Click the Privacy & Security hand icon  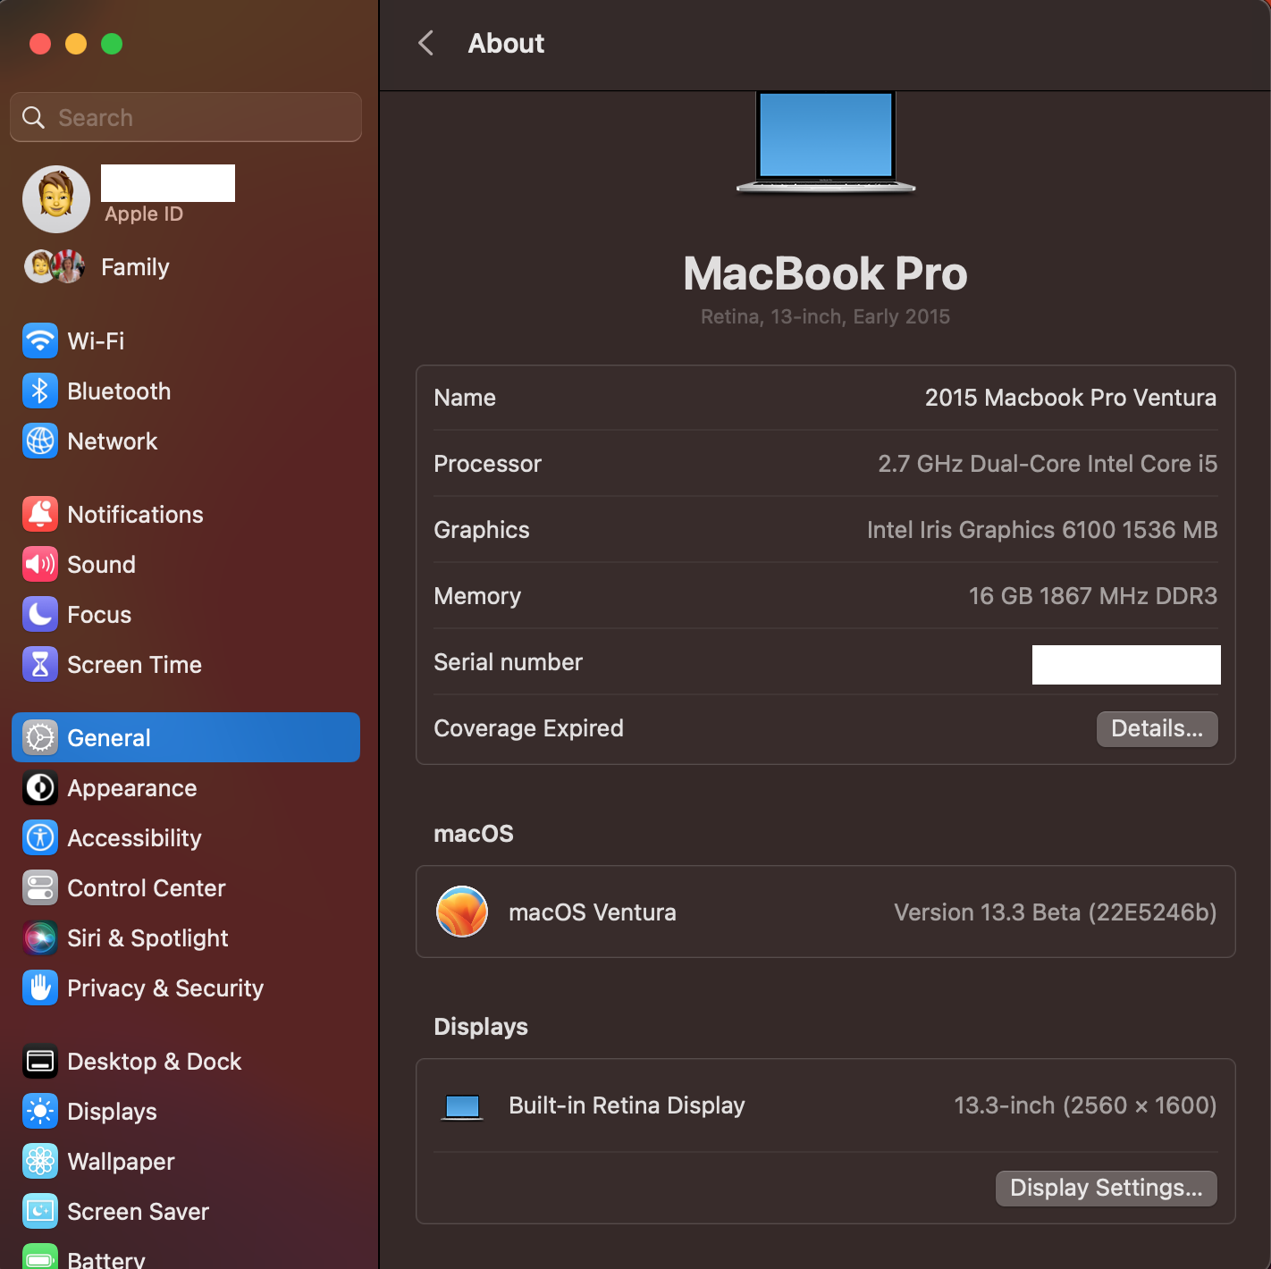(40, 988)
